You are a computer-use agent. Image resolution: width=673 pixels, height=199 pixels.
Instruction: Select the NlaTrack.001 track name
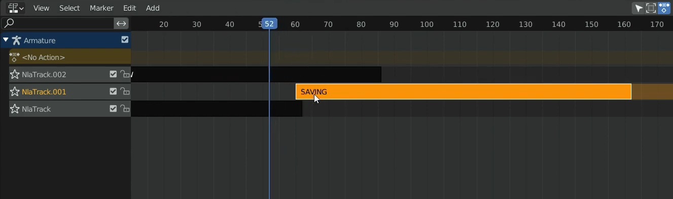coord(44,92)
